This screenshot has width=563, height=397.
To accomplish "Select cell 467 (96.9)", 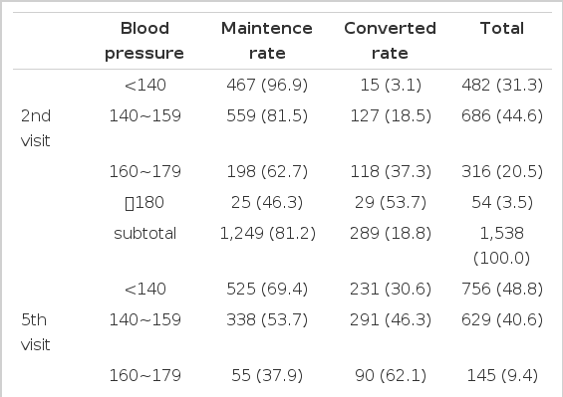I will click(x=267, y=85).
